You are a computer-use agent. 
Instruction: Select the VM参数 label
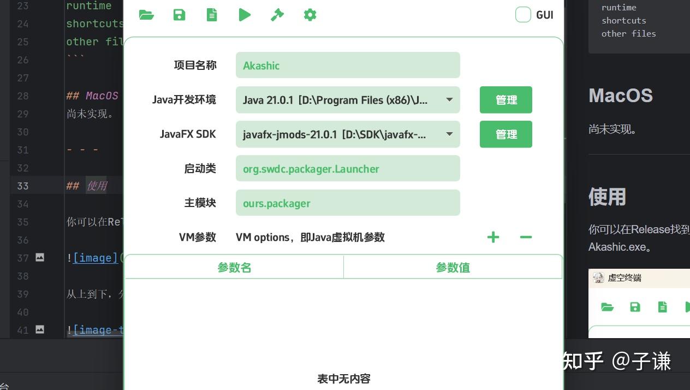[x=198, y=237]
